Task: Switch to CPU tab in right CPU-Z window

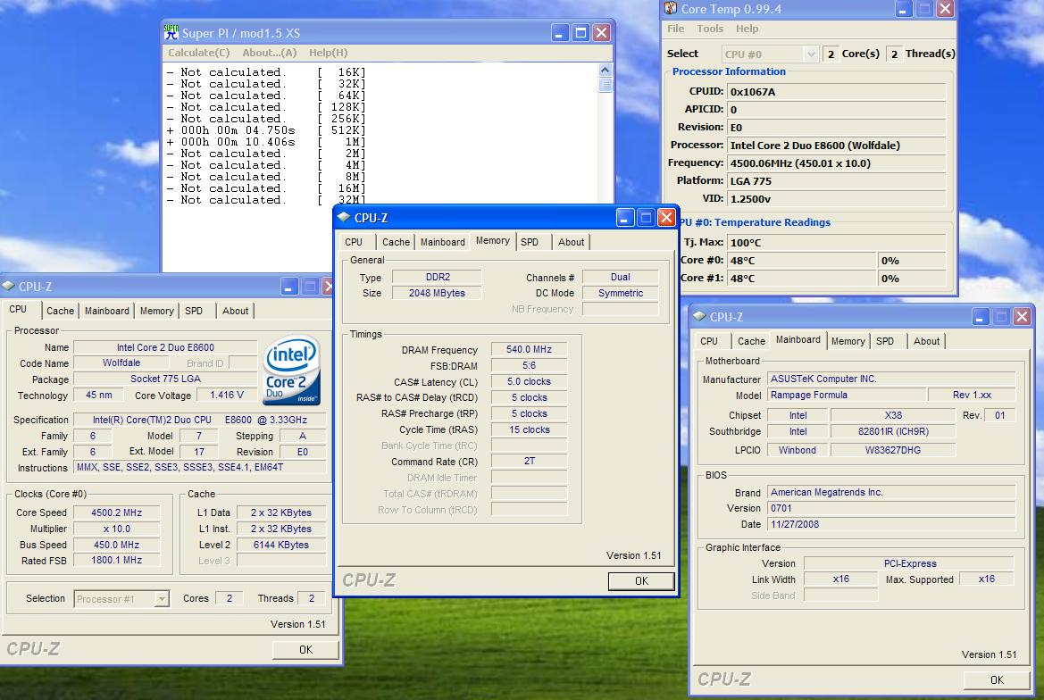Action: tap(709, 341)
